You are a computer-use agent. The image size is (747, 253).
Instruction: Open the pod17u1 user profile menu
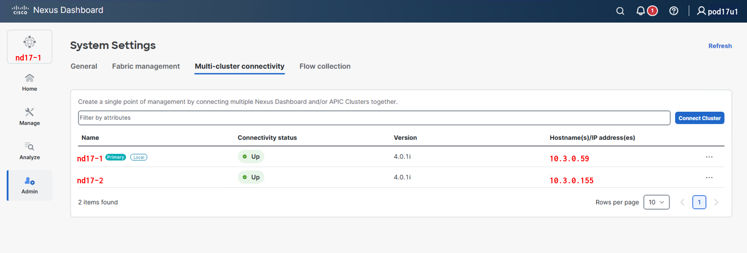click(717, 11)
